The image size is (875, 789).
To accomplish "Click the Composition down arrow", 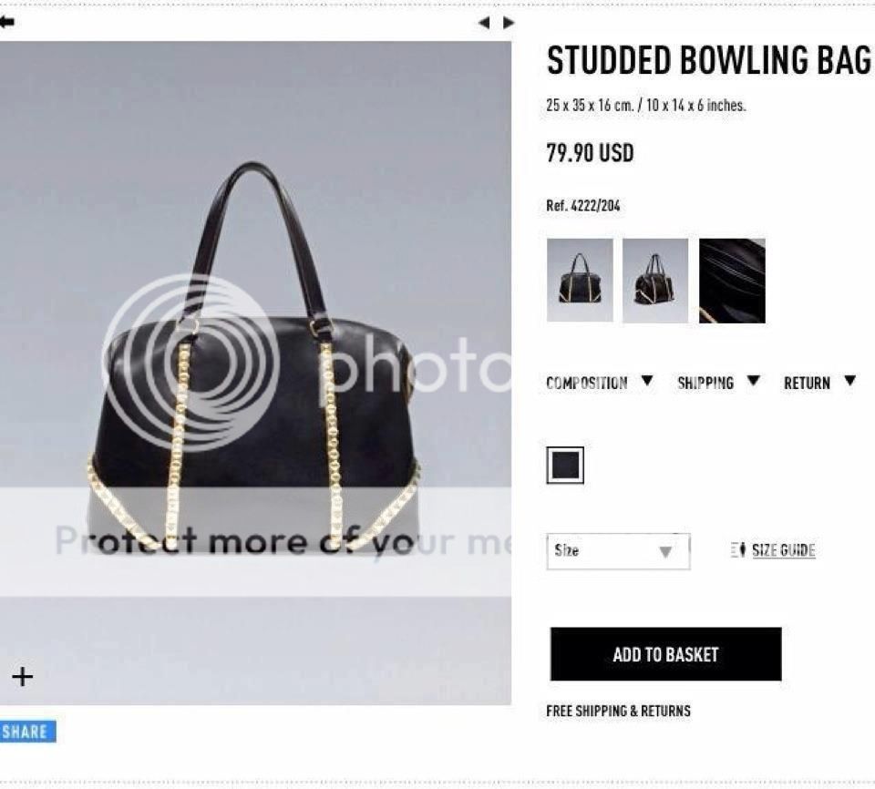I will 647,381.
